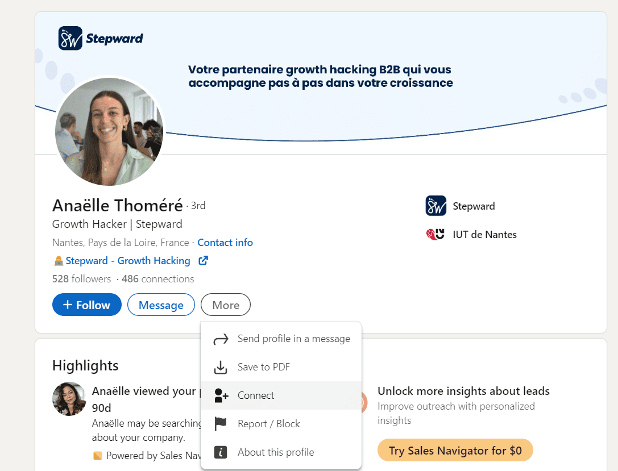Click the Stepward company logo beside the name
This screenshot has width=618, height=471.
pyautogui.click(x=435, y=206)
